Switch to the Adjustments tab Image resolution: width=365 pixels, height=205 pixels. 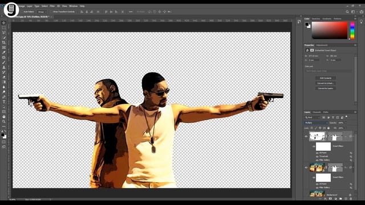(322, 45)
